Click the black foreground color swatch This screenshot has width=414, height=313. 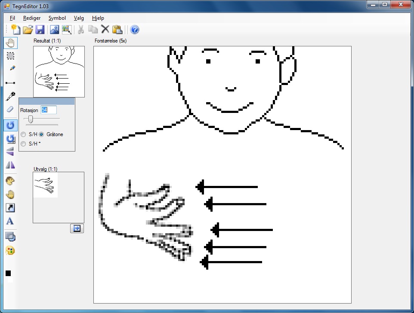[x=8, y=273]
